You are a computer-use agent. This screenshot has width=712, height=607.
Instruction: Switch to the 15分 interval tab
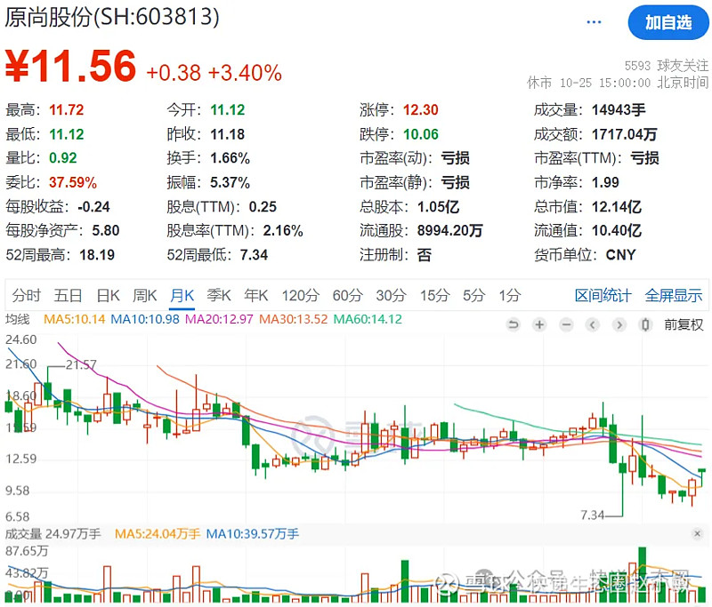click(x=434, y=296)
